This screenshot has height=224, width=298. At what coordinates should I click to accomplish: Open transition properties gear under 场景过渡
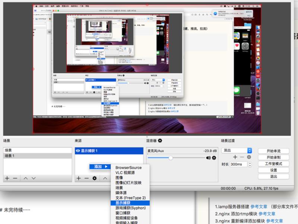pyautogui.click(x=249, y=157)
